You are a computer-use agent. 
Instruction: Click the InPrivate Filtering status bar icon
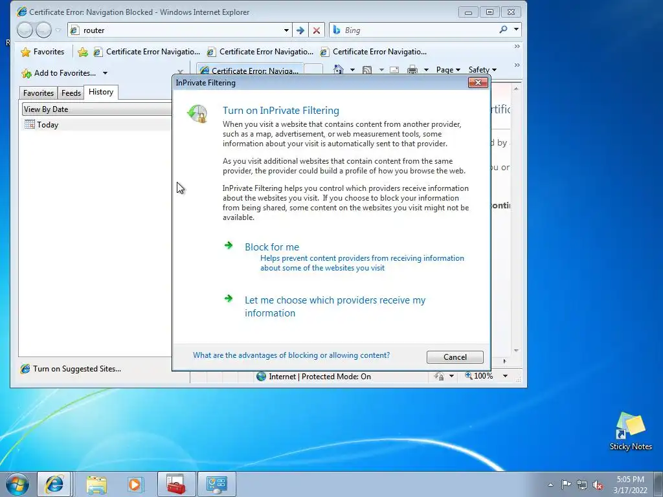click(440, 376)
